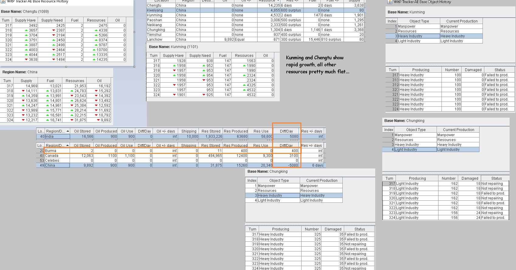The image size is (516, 270).
Task: Select the Chengtu row in location table
Action: point(255,5)
